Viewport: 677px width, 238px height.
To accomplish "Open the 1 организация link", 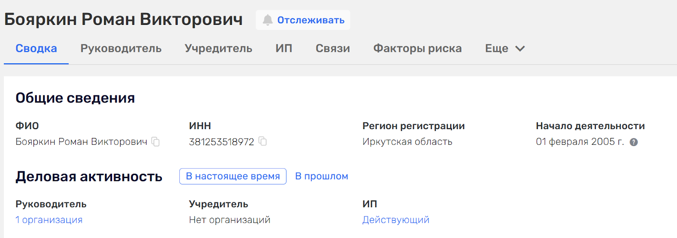I will [49, 220].
